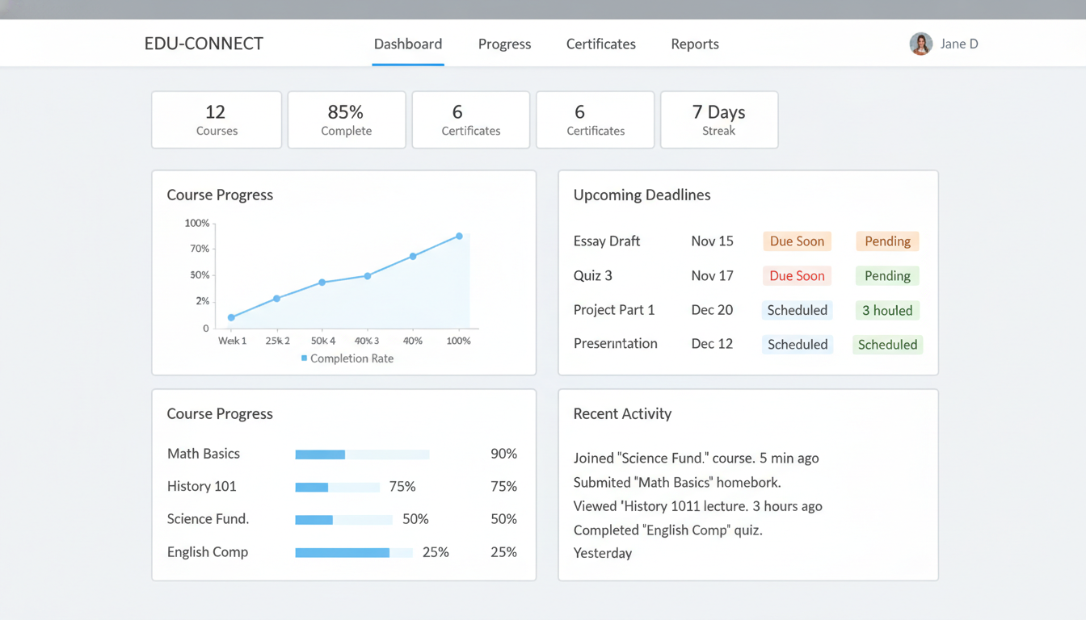1086x620 pixels.
Task: Open the 'Viewed History 1011 lecture' activity entry
Action: coord(697,506)
